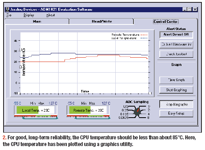Click the Clear Graph button
Screen dimensions: 205x150
point(176,80)
